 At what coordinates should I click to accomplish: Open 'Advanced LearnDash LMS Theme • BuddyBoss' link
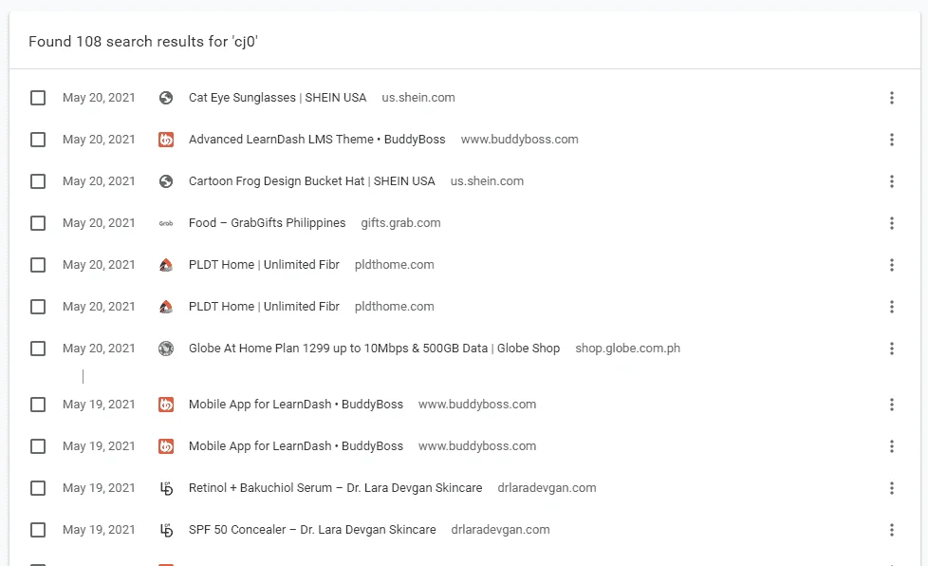317,140
